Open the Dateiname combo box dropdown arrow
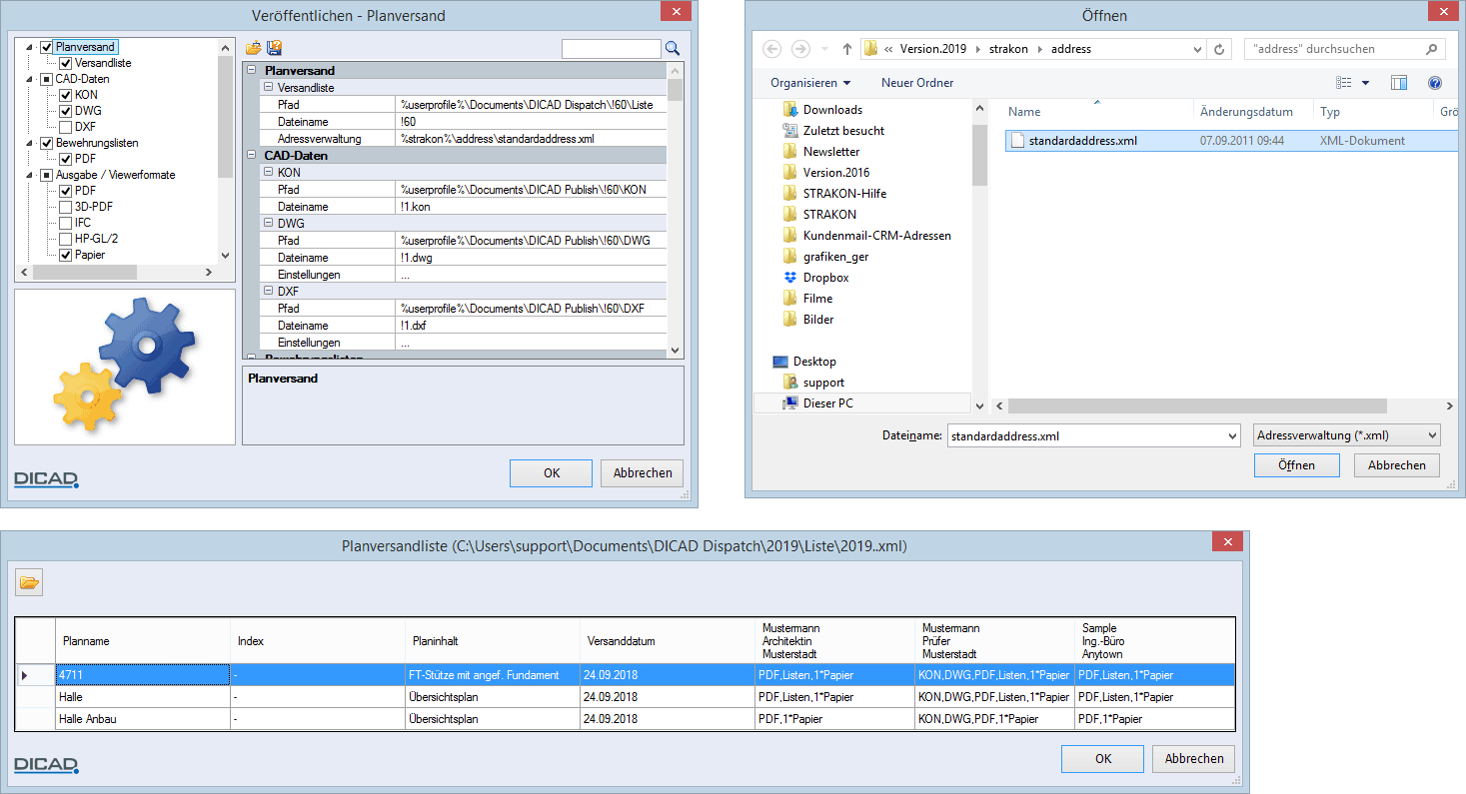Image resolution: width=1466 pixels, height=794 pixels. click(1231, 436)
